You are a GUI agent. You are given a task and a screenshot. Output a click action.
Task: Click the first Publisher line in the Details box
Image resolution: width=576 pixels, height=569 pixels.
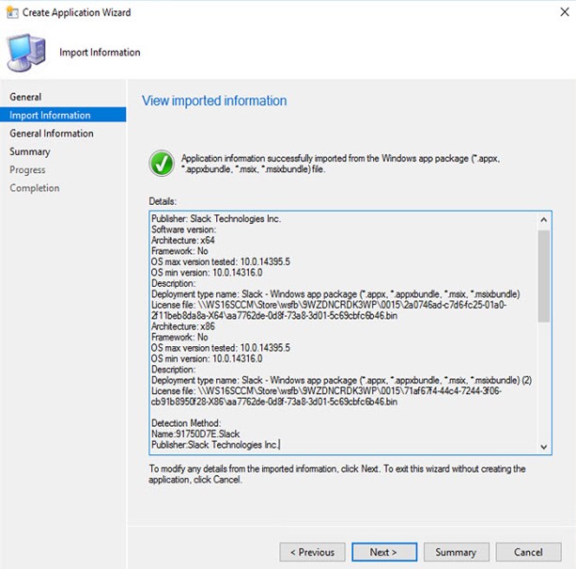pyautogui.click(x=216, y=219)
